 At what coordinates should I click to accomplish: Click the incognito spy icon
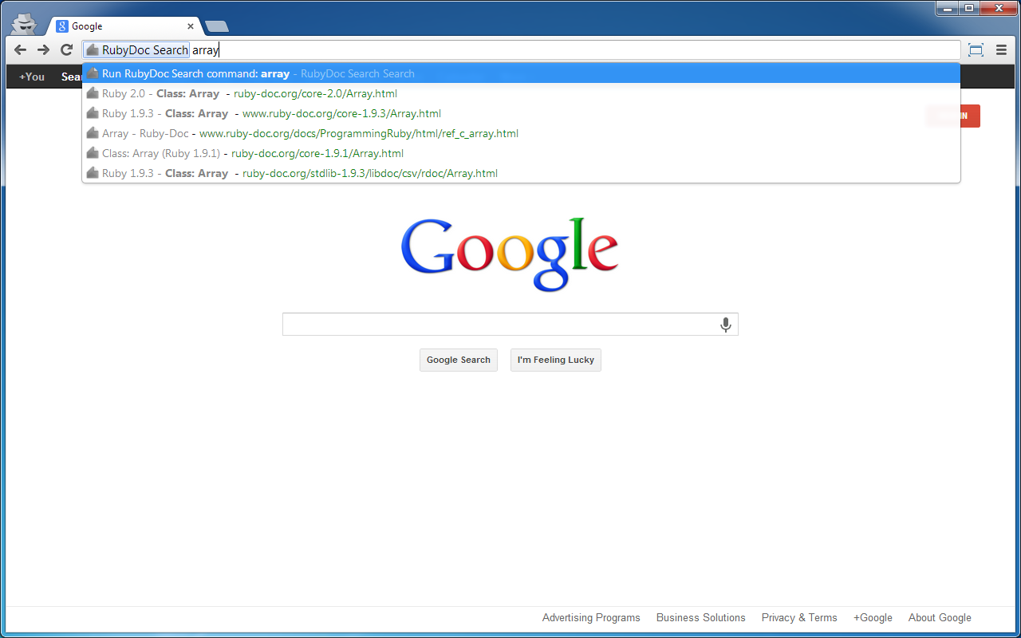tap(24, 23)
